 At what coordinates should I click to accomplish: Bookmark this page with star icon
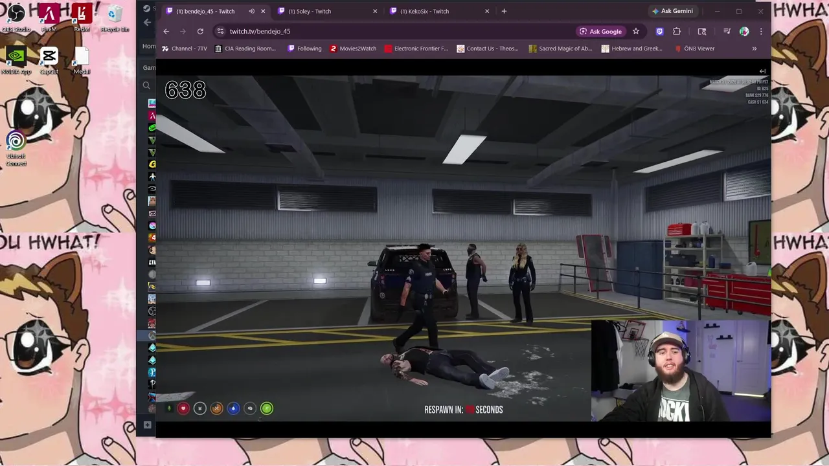pyautogui.click(x=636, y=31)
